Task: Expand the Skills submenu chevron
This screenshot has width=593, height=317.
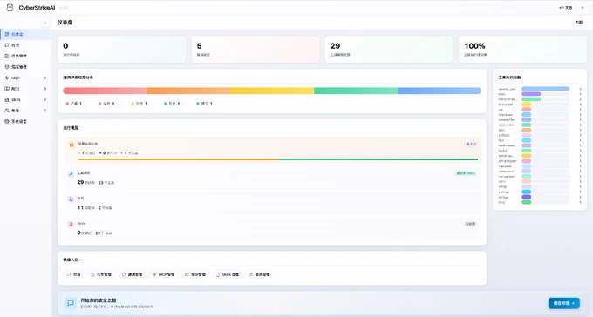Action: point(45,100)
